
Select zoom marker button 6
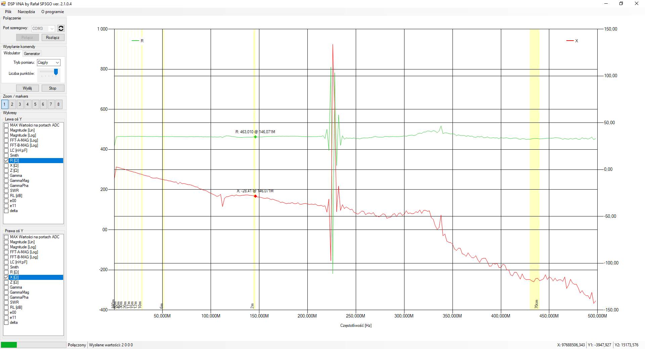pyautogui.click(x=43, y=104)
